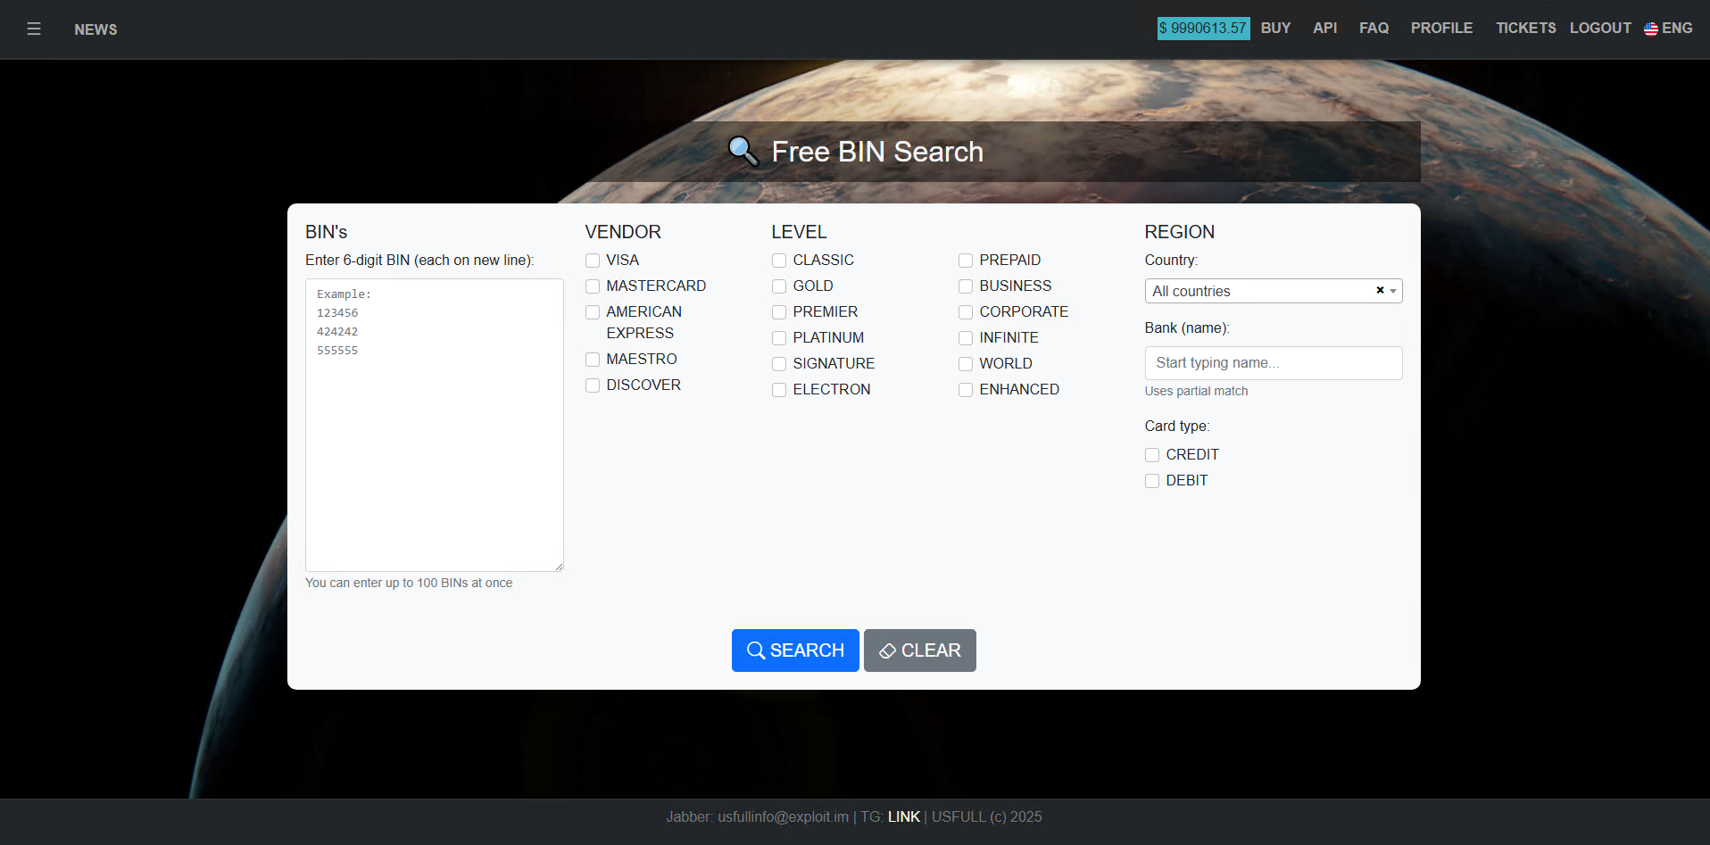
Task: Enable the PREMIER level checkbox
Action: coord(779,312)
